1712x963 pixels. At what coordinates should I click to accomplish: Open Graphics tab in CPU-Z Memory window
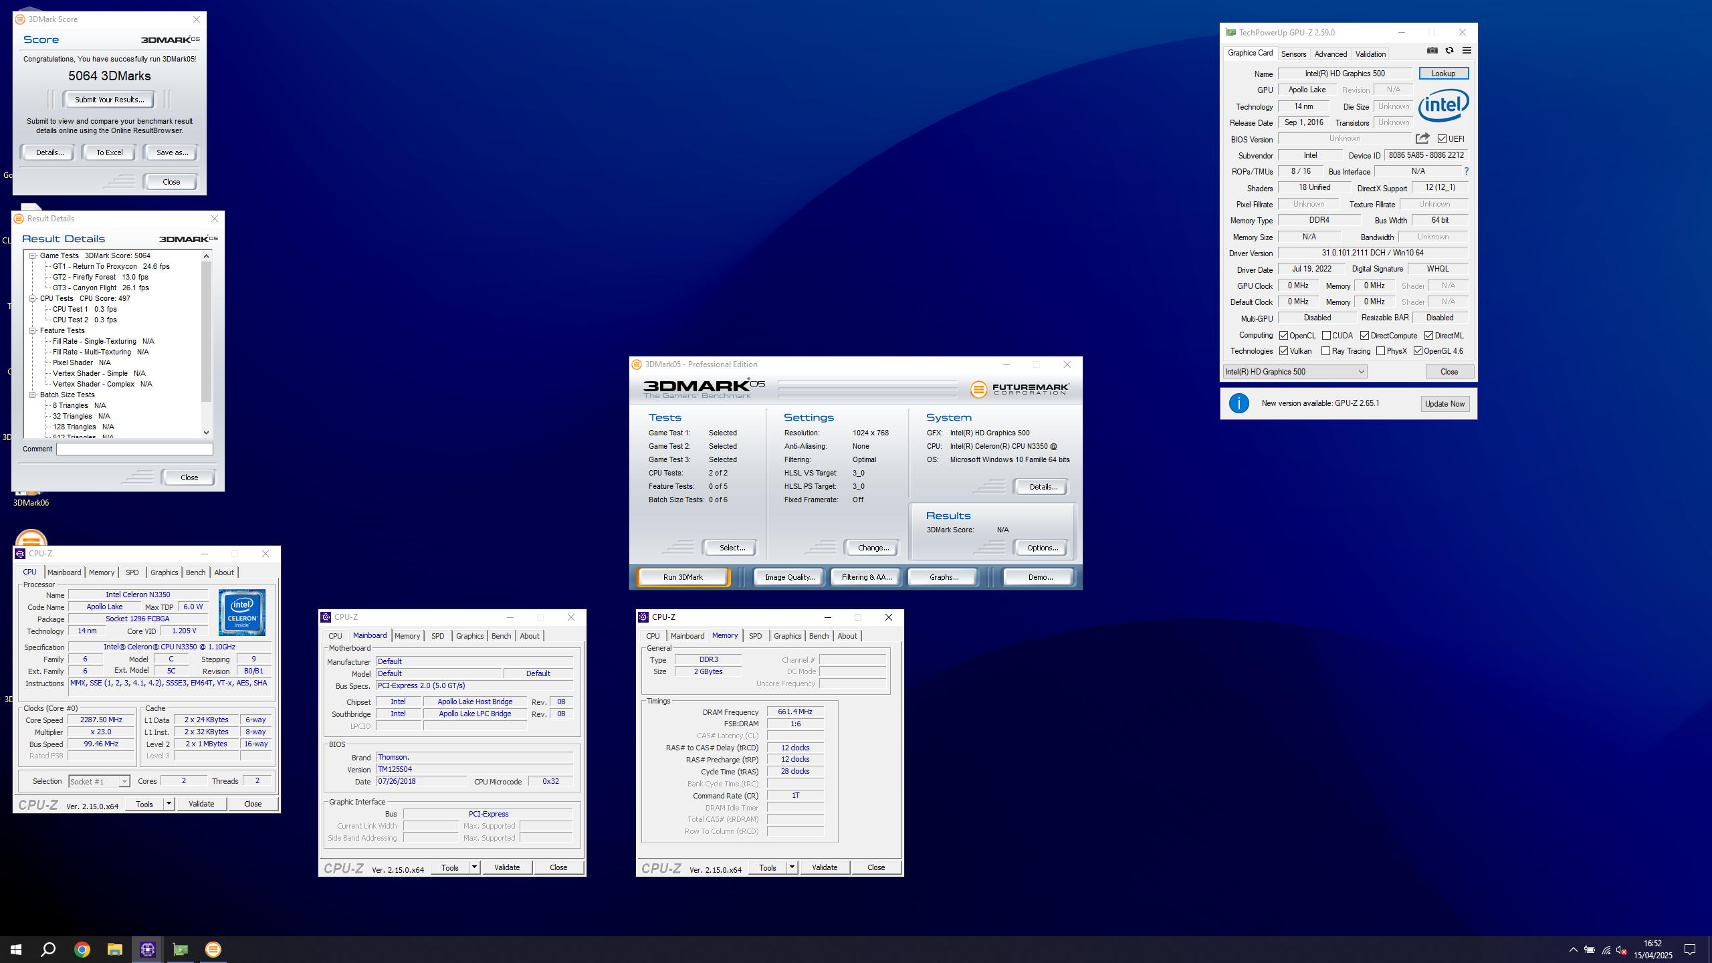(x=787, y=636)
